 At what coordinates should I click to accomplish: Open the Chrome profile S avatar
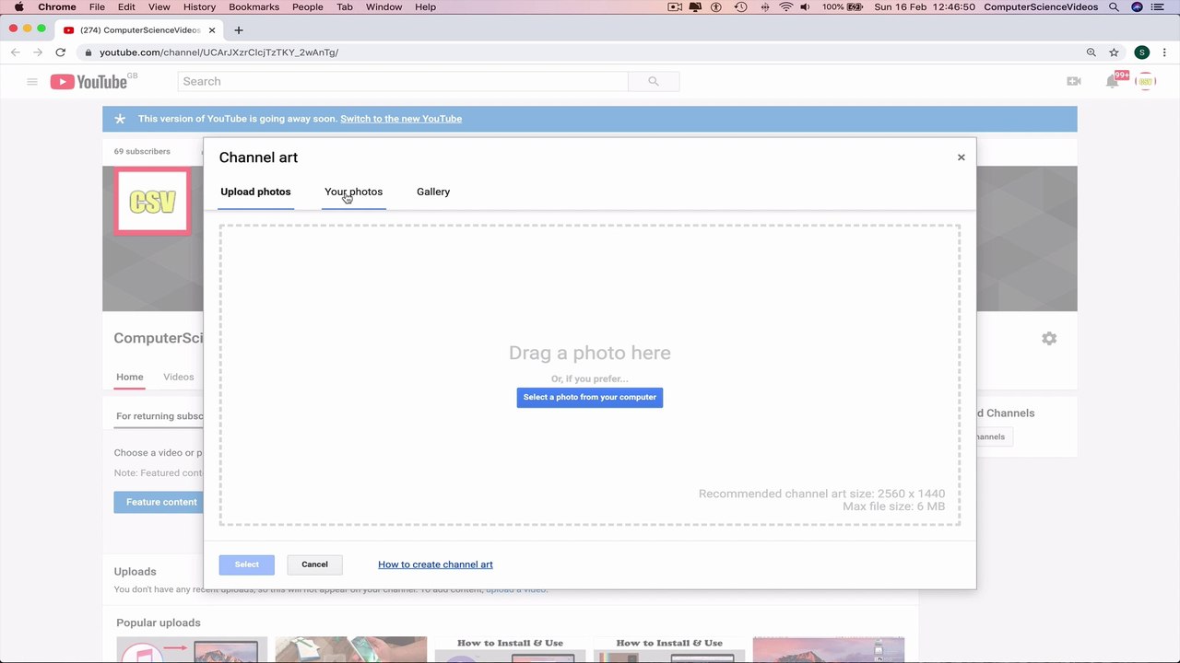(x=1141, y=52)
